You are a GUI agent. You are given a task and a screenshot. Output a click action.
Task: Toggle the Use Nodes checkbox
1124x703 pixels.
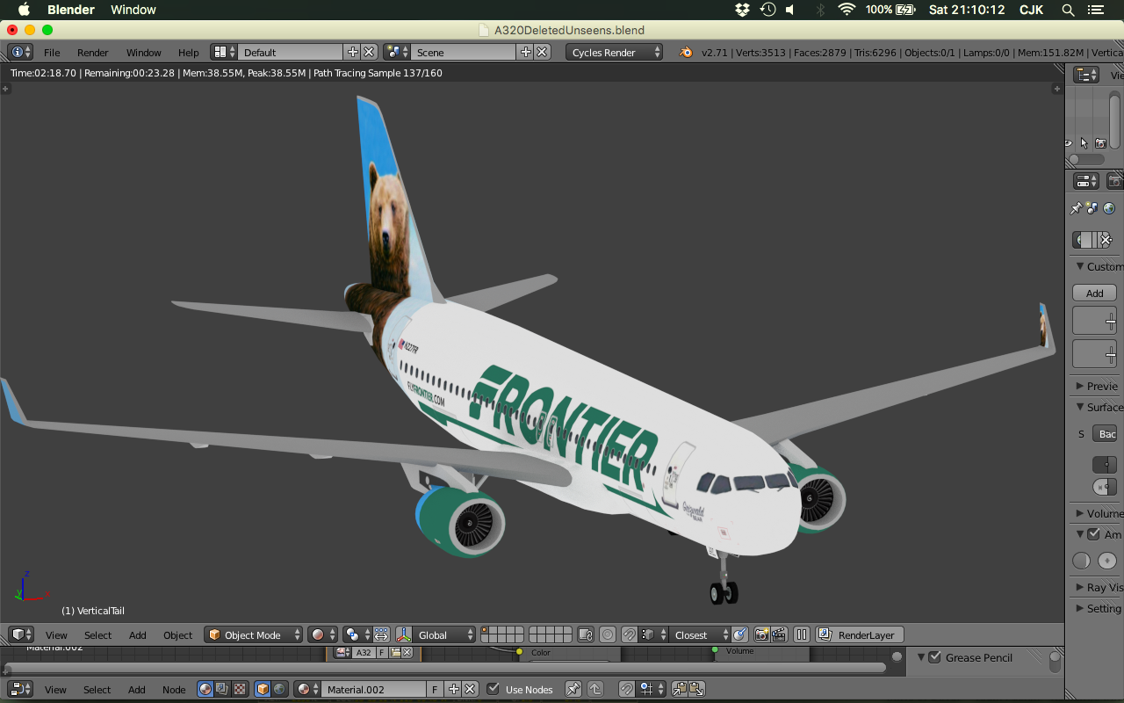(494, 689)
